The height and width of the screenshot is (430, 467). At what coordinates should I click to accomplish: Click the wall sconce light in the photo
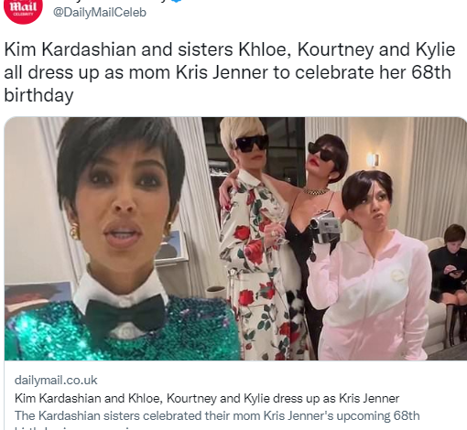coord(373,159)
